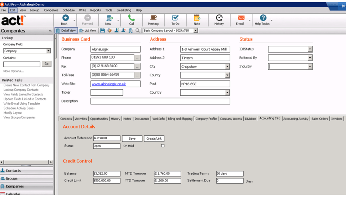Switch to the Opportunities tab

click(99, 119)
